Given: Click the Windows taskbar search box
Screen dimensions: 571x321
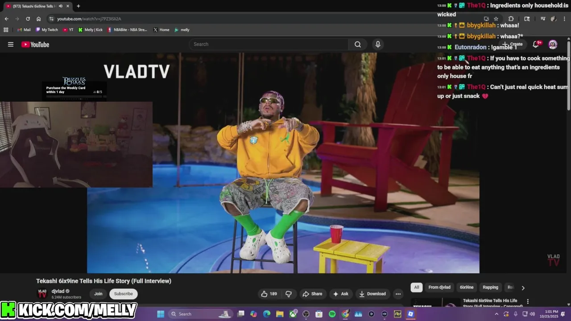Looking at the screenshot, I should (201, 314).
